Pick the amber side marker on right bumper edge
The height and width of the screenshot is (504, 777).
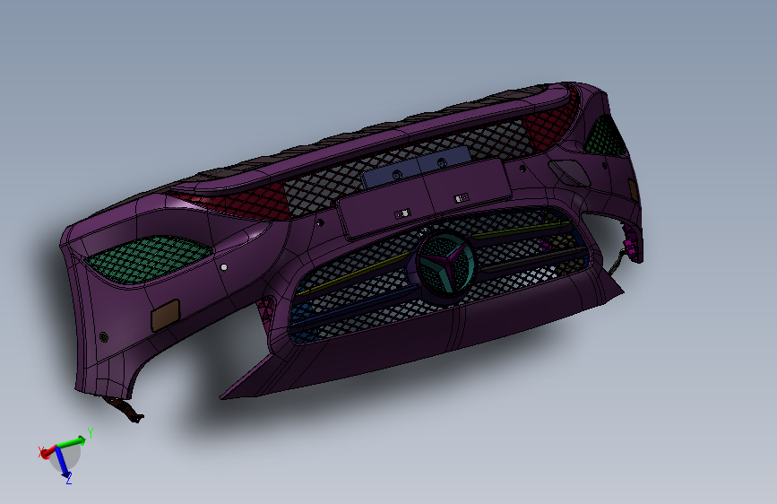[634, 190]
